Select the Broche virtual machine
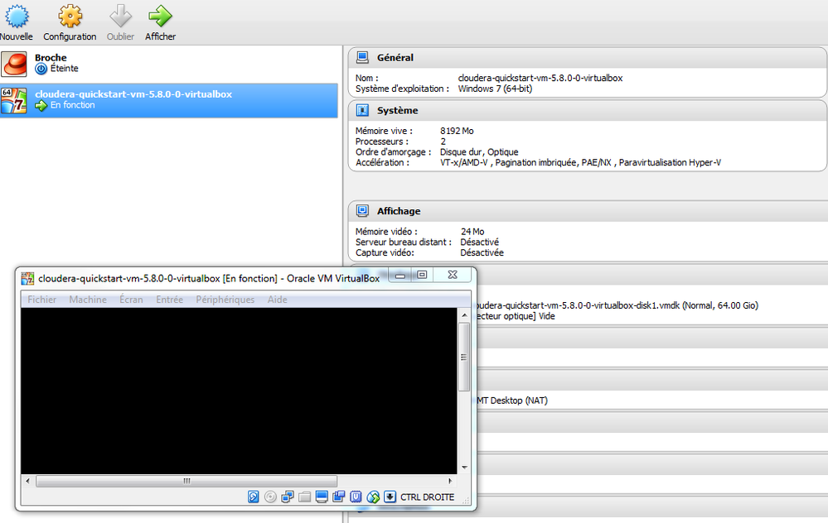The height and width of the screenshot is (523, 828). [169, 63]
